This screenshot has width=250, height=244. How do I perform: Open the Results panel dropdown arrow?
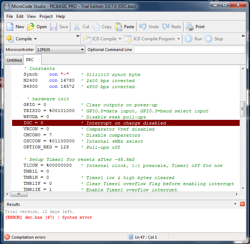pyautogui.click(x=235, y=204)
